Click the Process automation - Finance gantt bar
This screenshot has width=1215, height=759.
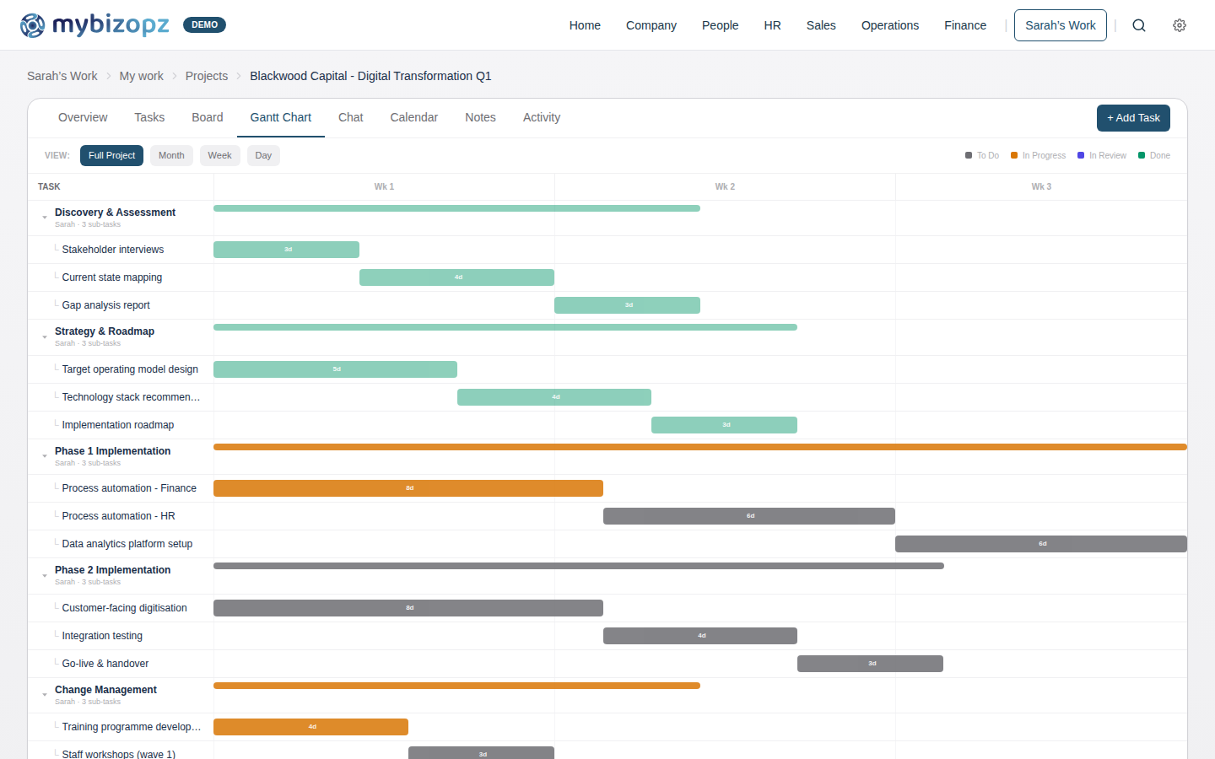click(408, 487)
